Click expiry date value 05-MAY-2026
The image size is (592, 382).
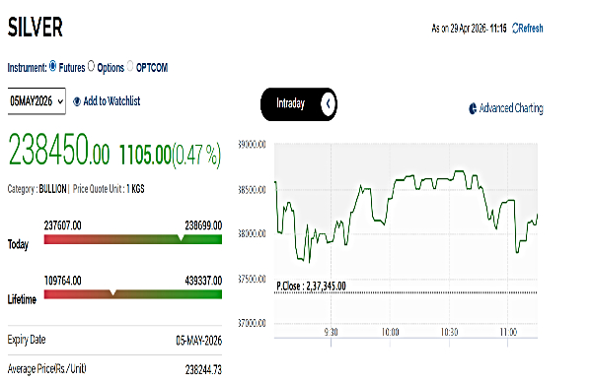[199, 341]
